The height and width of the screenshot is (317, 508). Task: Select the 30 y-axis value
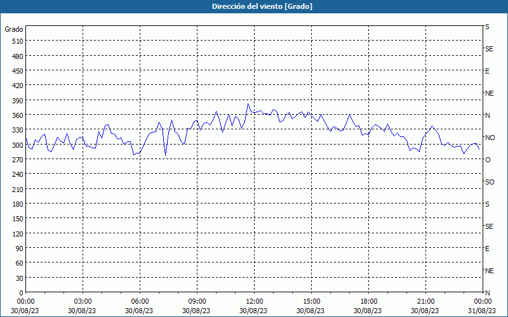[20, 278]
